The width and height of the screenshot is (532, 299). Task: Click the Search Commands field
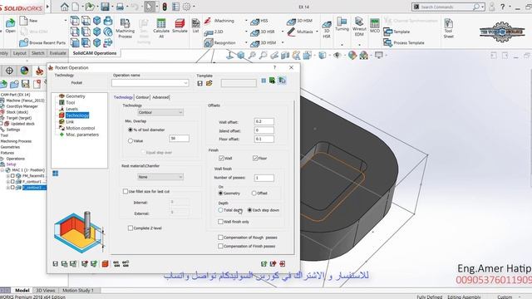tap(448, 7)
